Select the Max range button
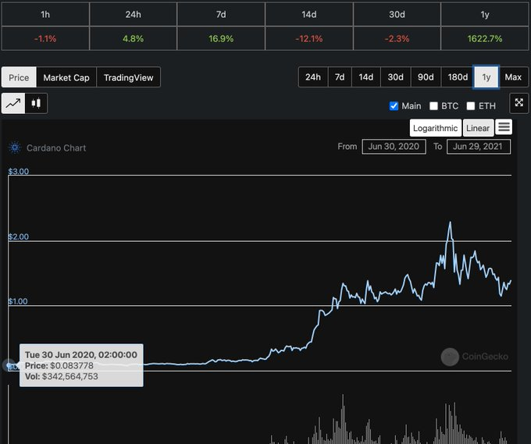The height and width of the screenshot is (444, 531). [x=513, y=77]
